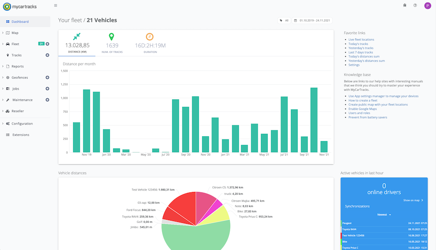Viewport: 436px width, 250px height.
Task: Open the help question mark icon
Action: 415,5
